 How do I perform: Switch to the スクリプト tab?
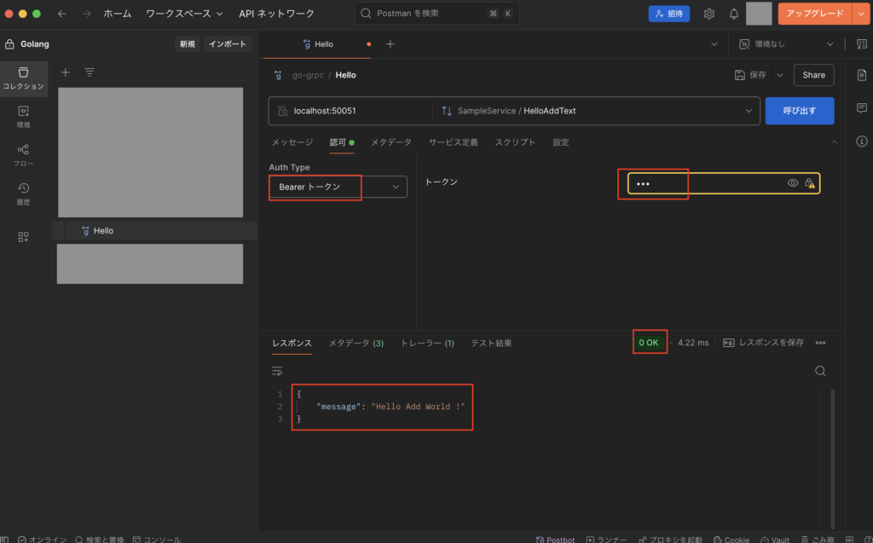click(x=515, y=142)
